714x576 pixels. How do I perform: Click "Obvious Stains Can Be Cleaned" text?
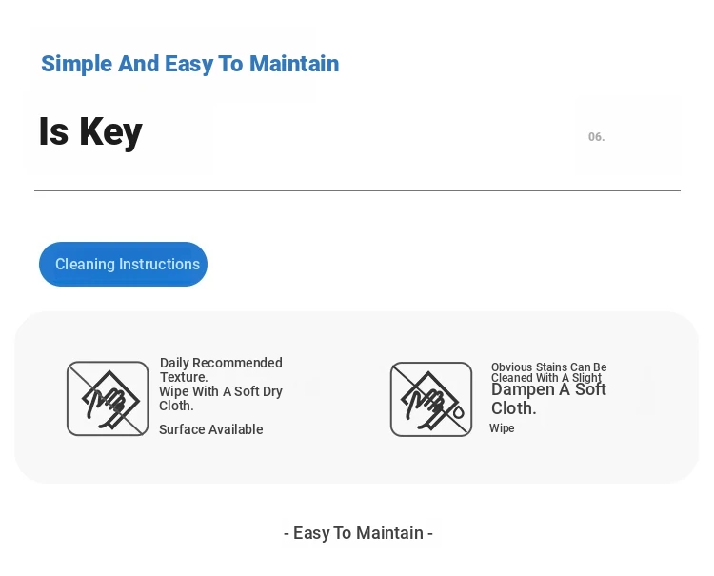[x=548, y=372]
